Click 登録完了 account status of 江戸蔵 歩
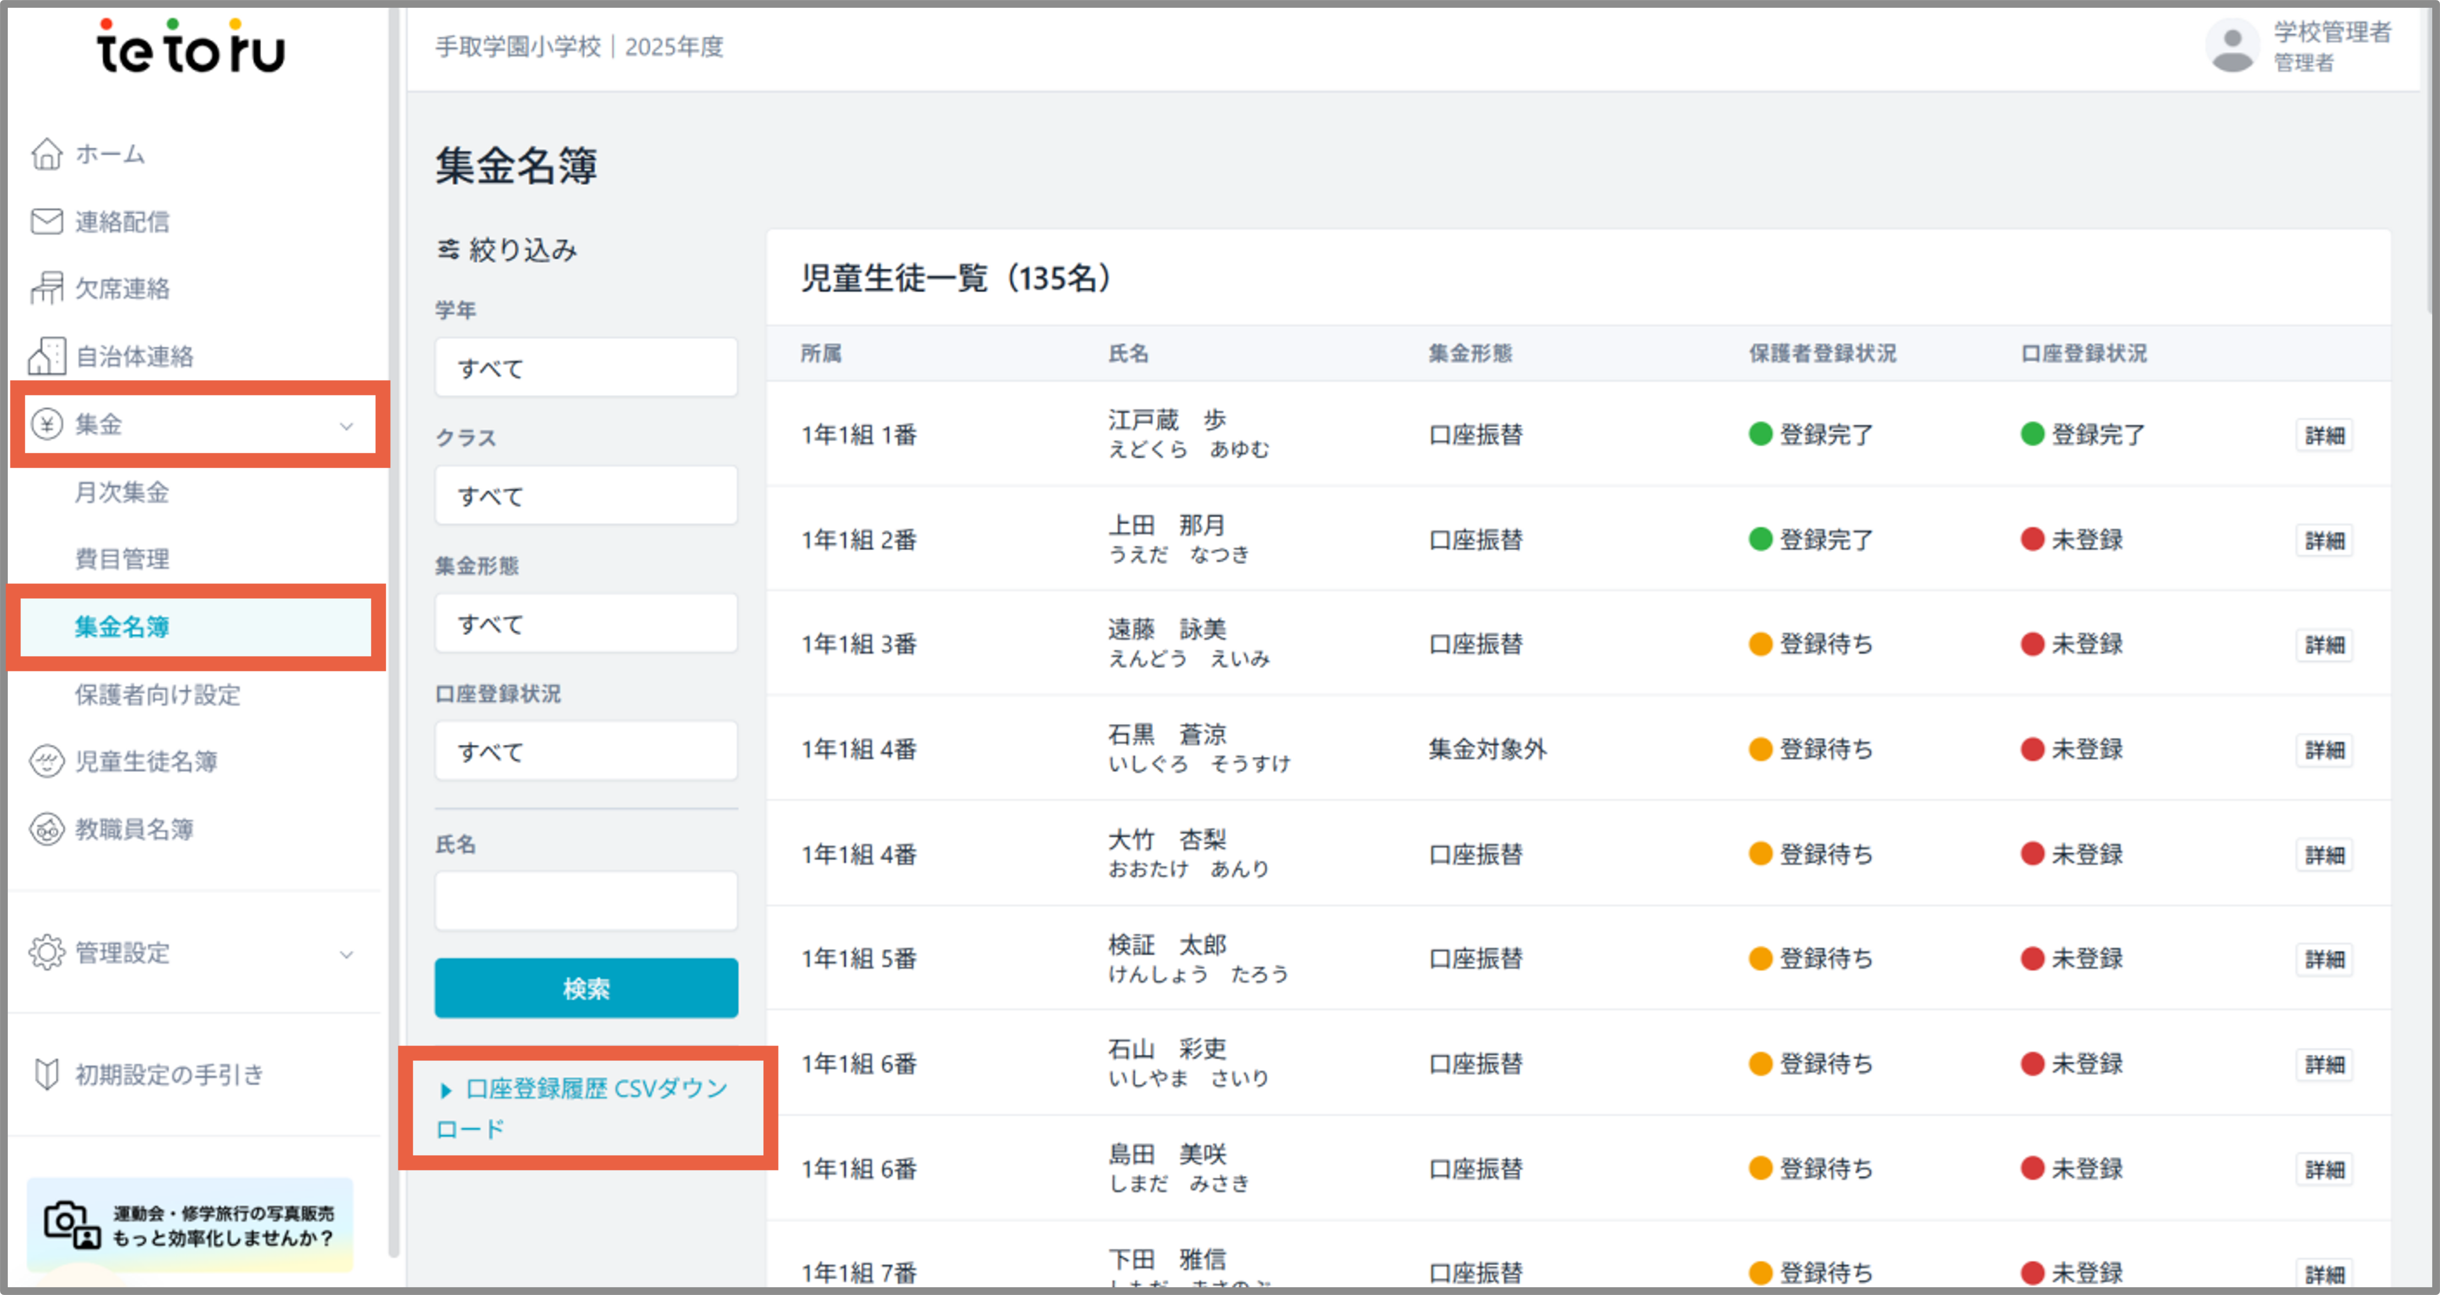Image resolution: width=2440 pixels, height=1295 pixels. (x=2082, y=435)
